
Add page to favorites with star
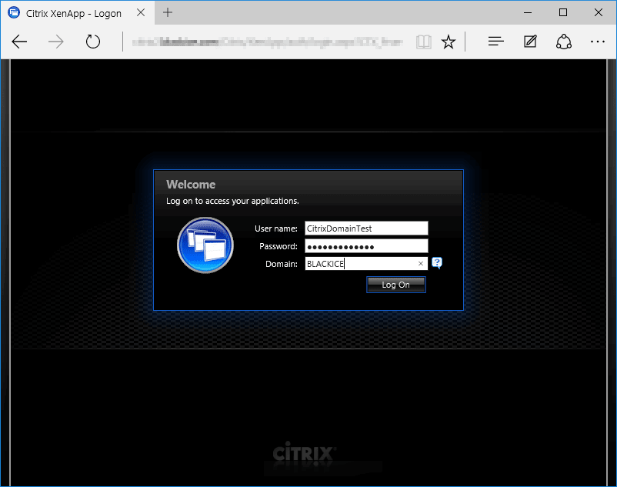(x=449, y=42)
